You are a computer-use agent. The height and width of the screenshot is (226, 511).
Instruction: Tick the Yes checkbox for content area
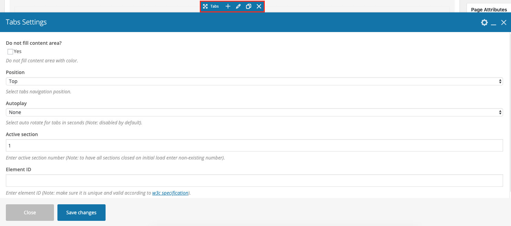[10, 52]
